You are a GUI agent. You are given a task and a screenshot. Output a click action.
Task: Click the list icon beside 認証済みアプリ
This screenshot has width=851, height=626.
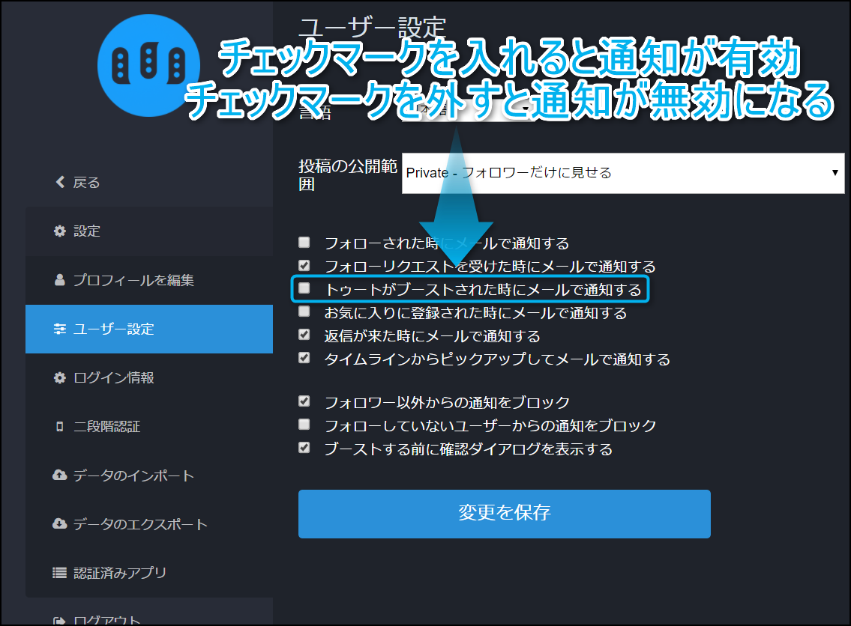coord(60,573)
